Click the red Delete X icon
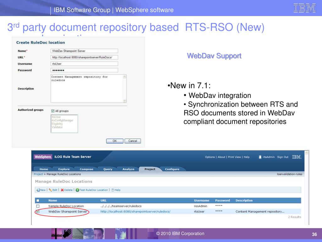 (x=62, y=190)
